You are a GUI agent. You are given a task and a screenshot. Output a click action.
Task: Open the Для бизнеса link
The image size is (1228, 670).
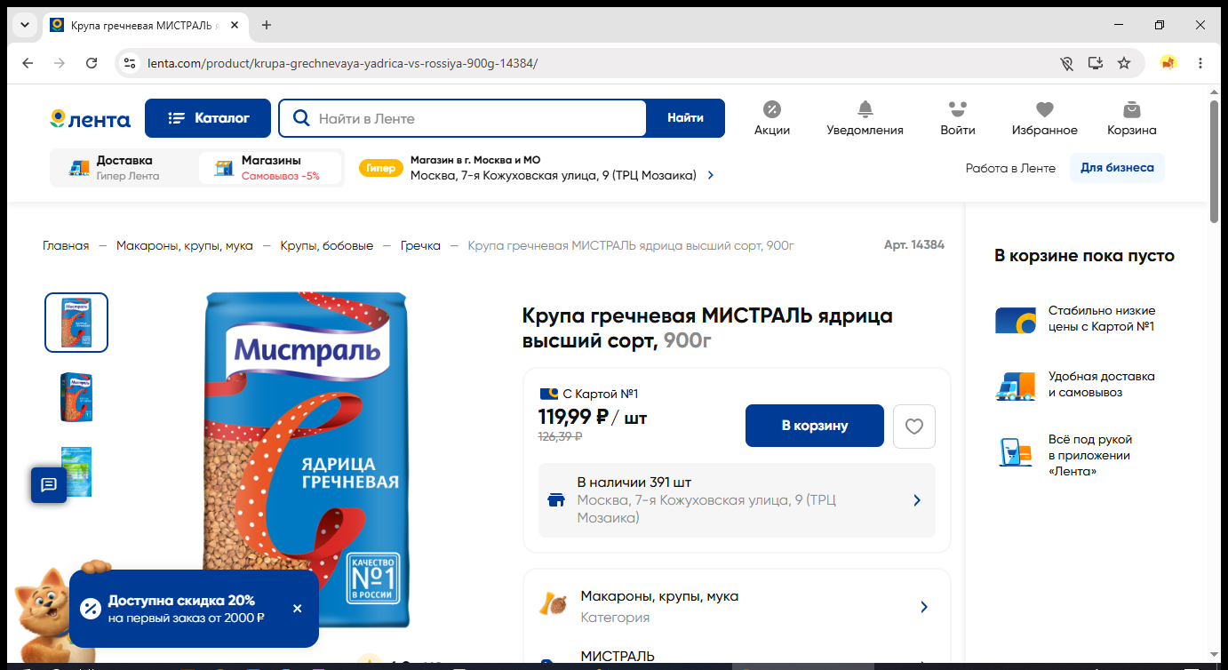point(1117,168)
